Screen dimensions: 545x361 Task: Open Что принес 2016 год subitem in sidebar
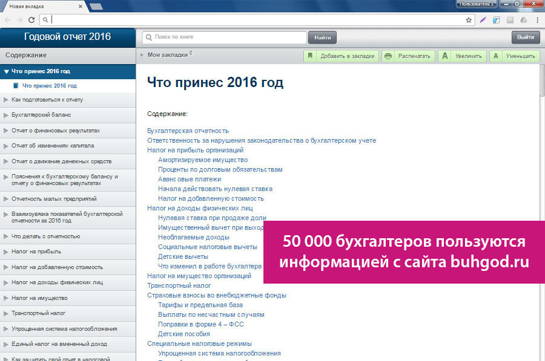pos(50,86)
